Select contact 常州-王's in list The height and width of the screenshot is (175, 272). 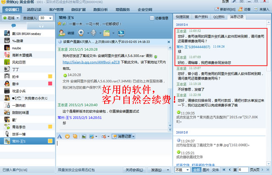point(28,141)
